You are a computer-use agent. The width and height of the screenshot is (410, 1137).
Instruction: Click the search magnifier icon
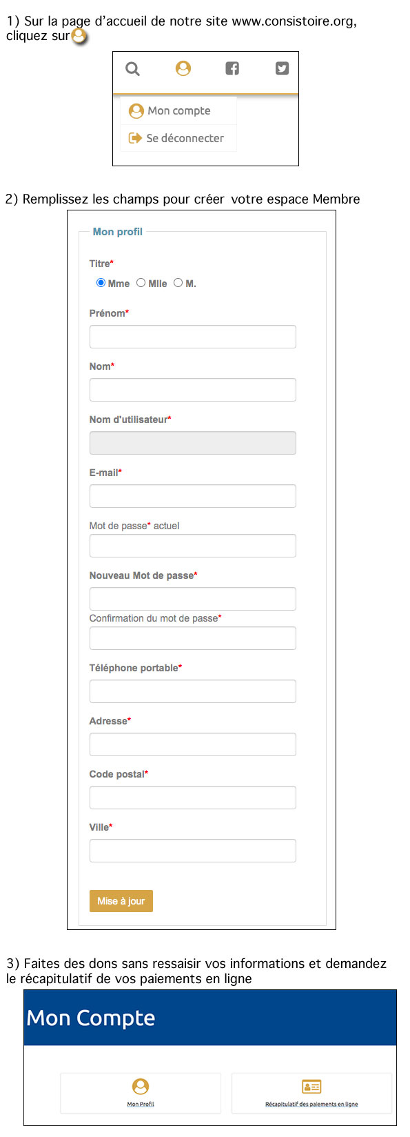[x=132, y=69]
